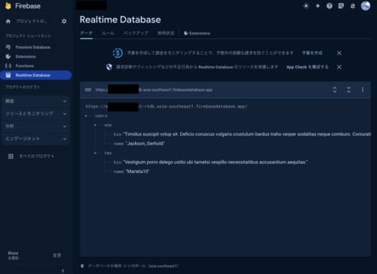Switch to the 使用状況 tab
Viewport: 377px width, 274px height.
[166, 33]
